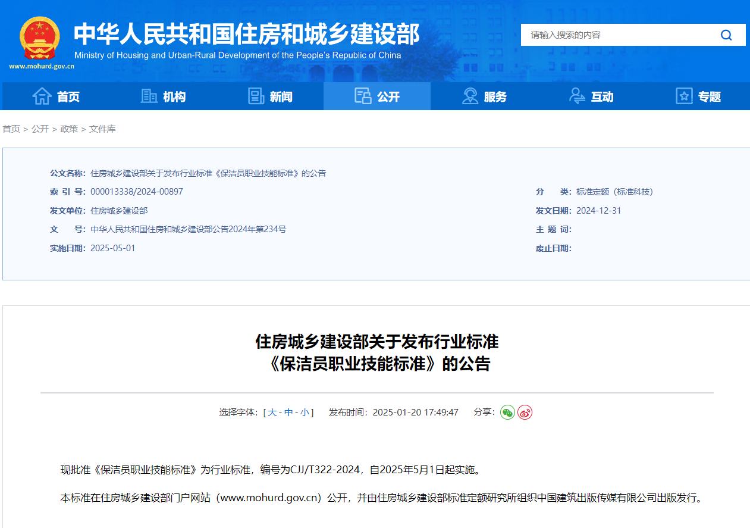Open 文件库 breadcrumb link
Image resolution: width=750 pixels, height=528 pixels.
[x=102, y=129]
